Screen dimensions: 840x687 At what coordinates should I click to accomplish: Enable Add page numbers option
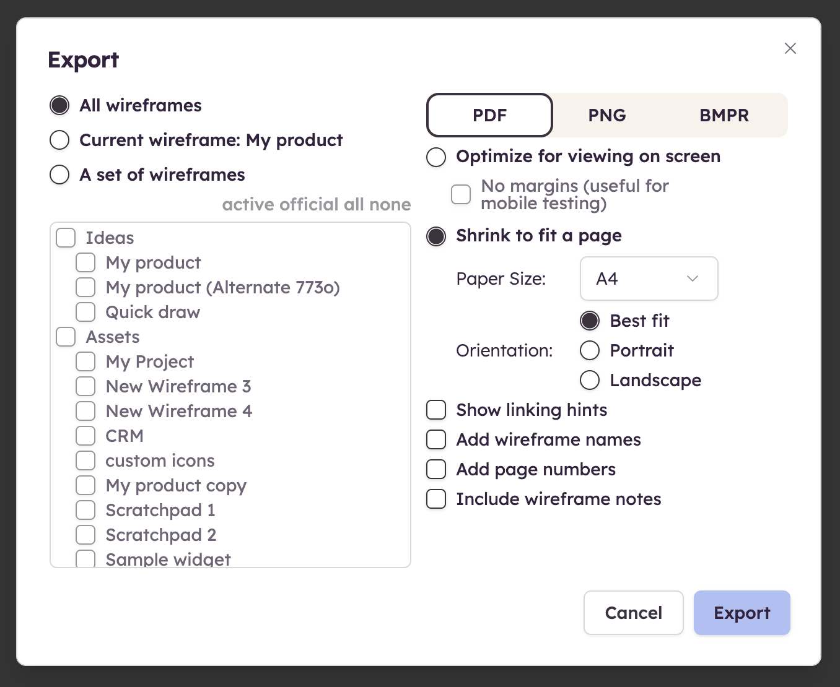pyautogui.click(x=436, y=469)
